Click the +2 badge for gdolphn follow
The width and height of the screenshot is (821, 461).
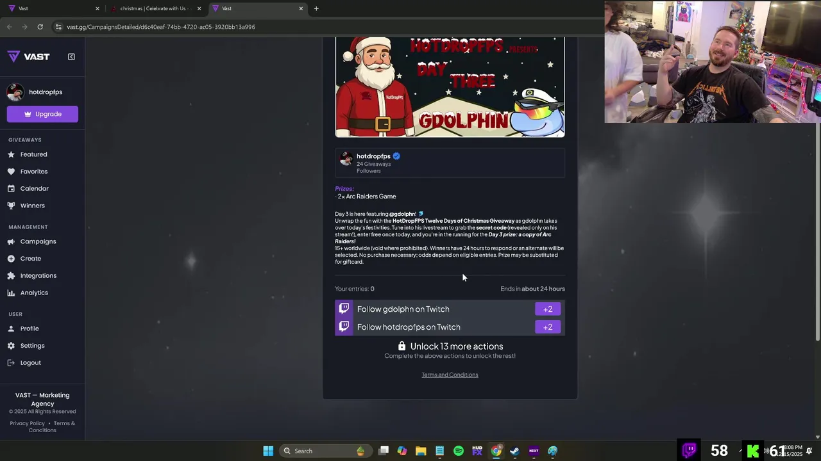[x=548, y=309]
